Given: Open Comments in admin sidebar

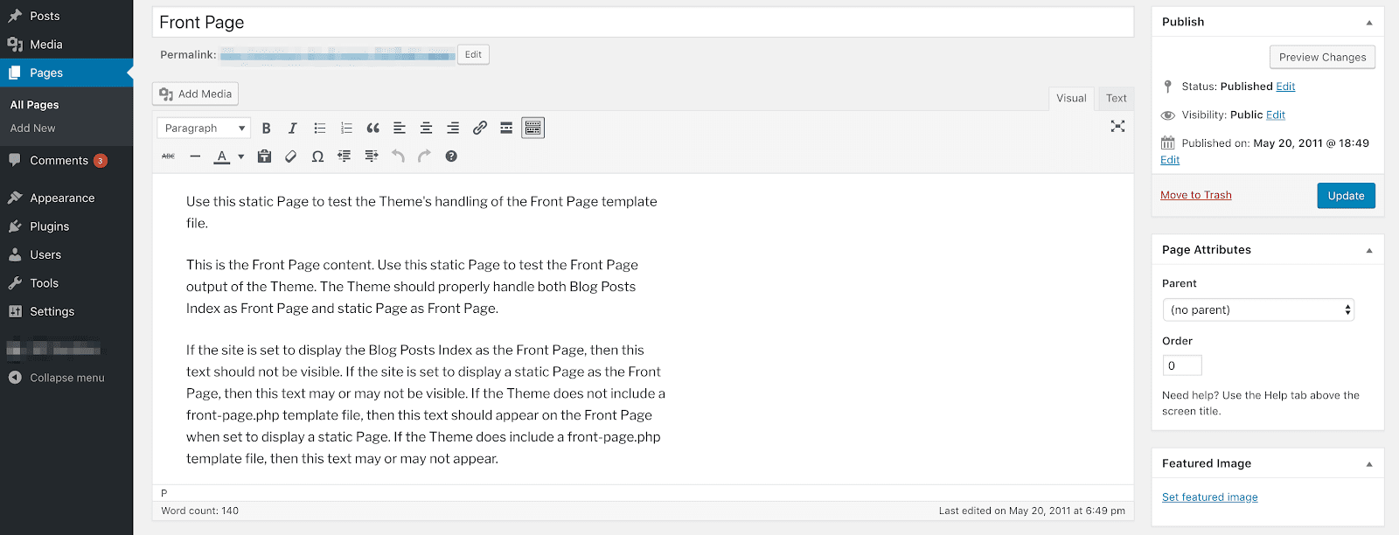Looking at the screenshot, I should [x=66, y=161].
